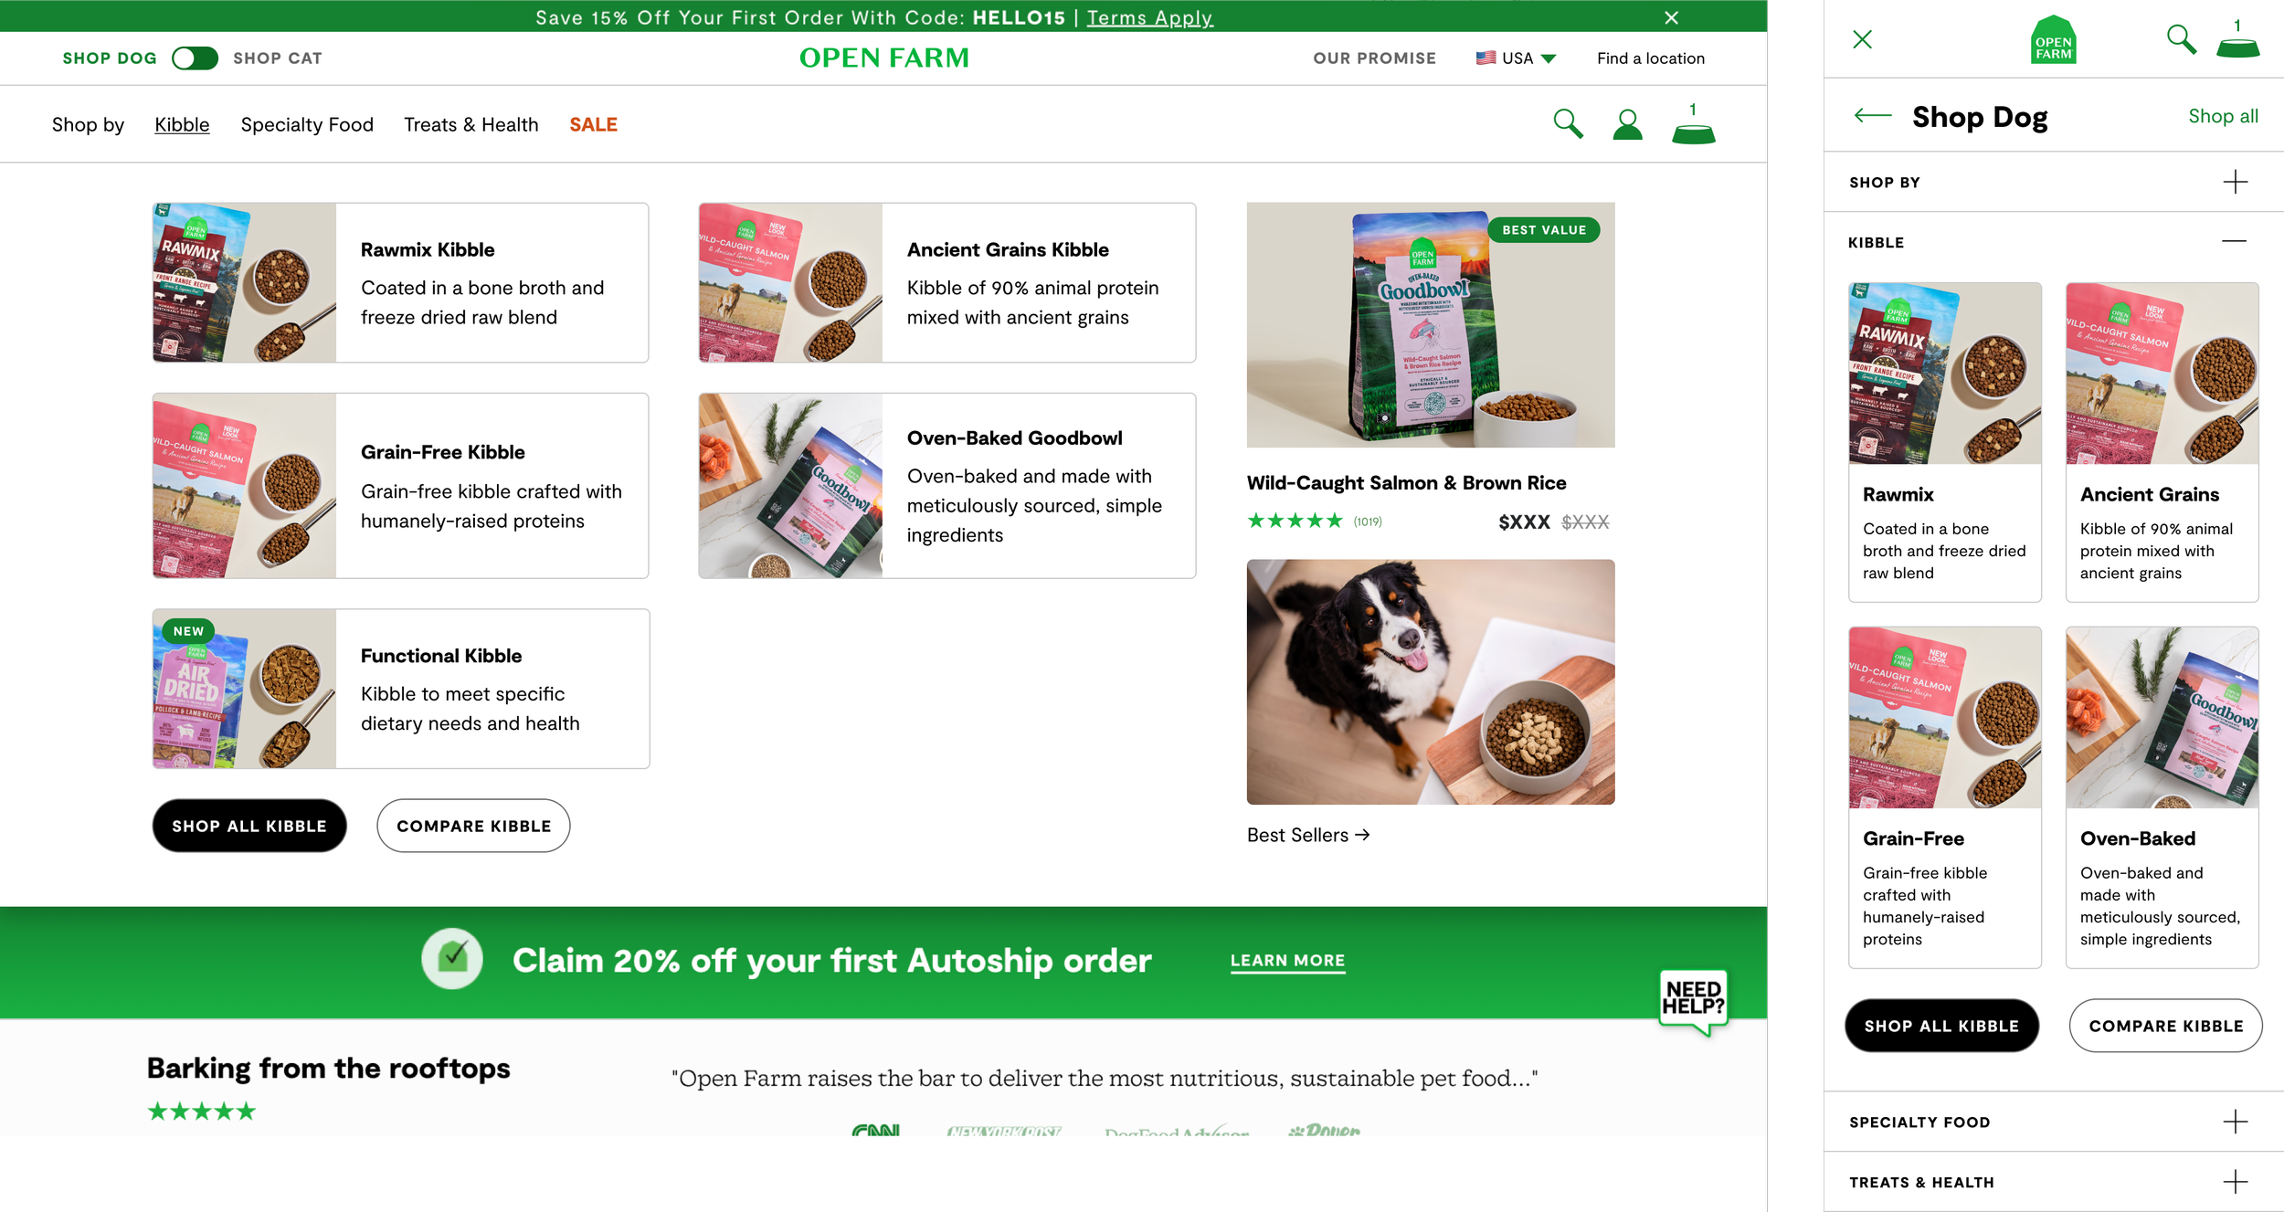Click the search magnifier in main navigation
2284x1212 pixels.
coord(1568,123)
